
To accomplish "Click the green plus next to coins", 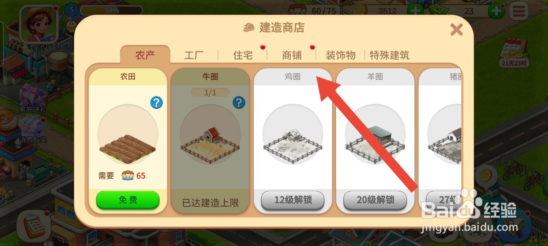I will (x=415, y=11).
